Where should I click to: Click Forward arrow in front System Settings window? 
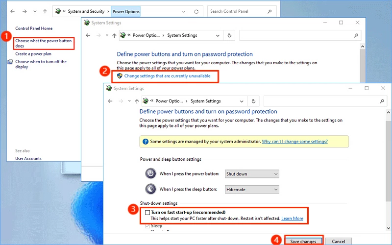point(121,101)
